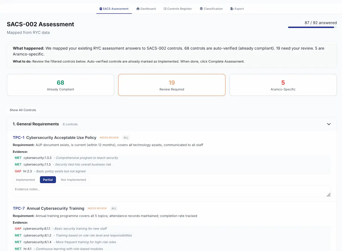The image size is (342, 251).
Task: Click the ALL badge next to TPC-1
Action: pyautogui.click(x=126, y=137)
